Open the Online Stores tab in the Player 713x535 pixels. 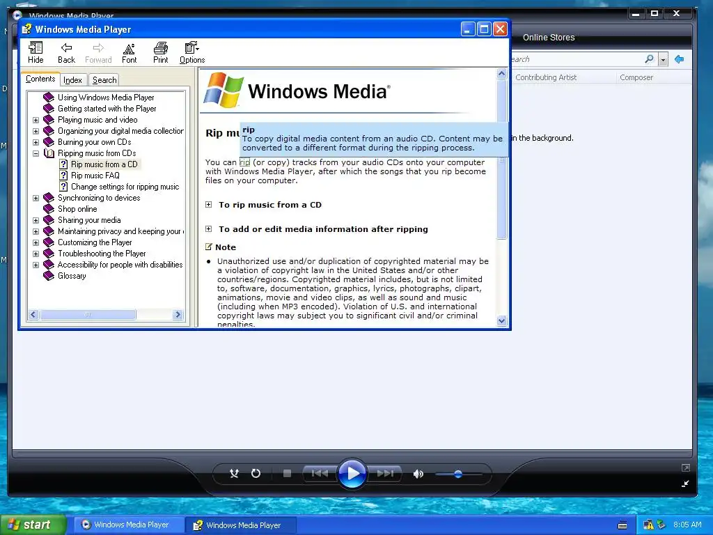coord(549,38)
